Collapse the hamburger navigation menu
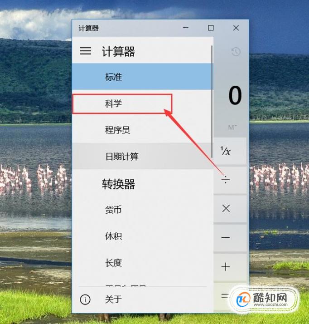The width and height of the screenshot is (309, 324). coord(86,51)
